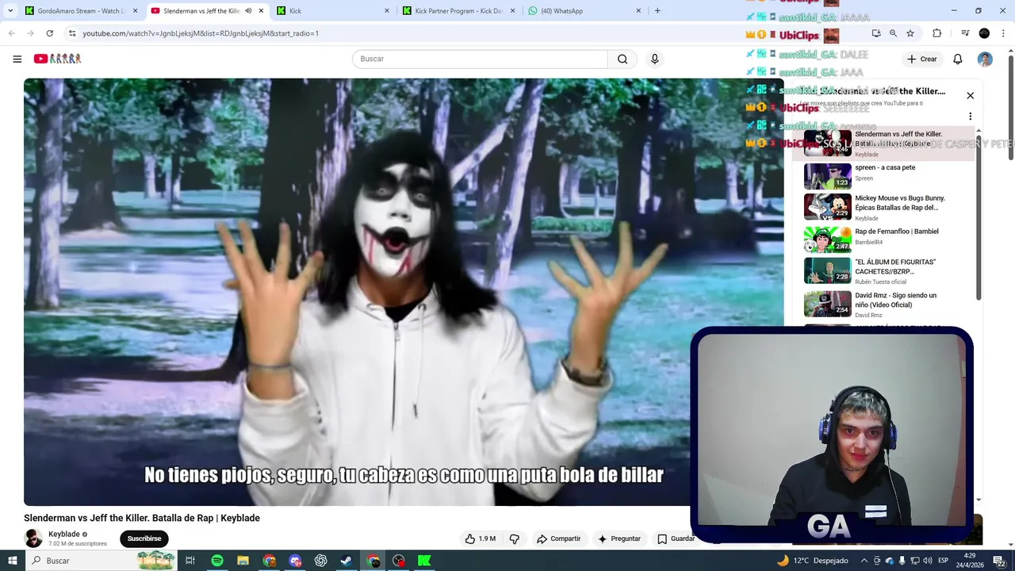Click the Compartir share button
Screen dimensions: 1015x571
[x=559, y=538]
